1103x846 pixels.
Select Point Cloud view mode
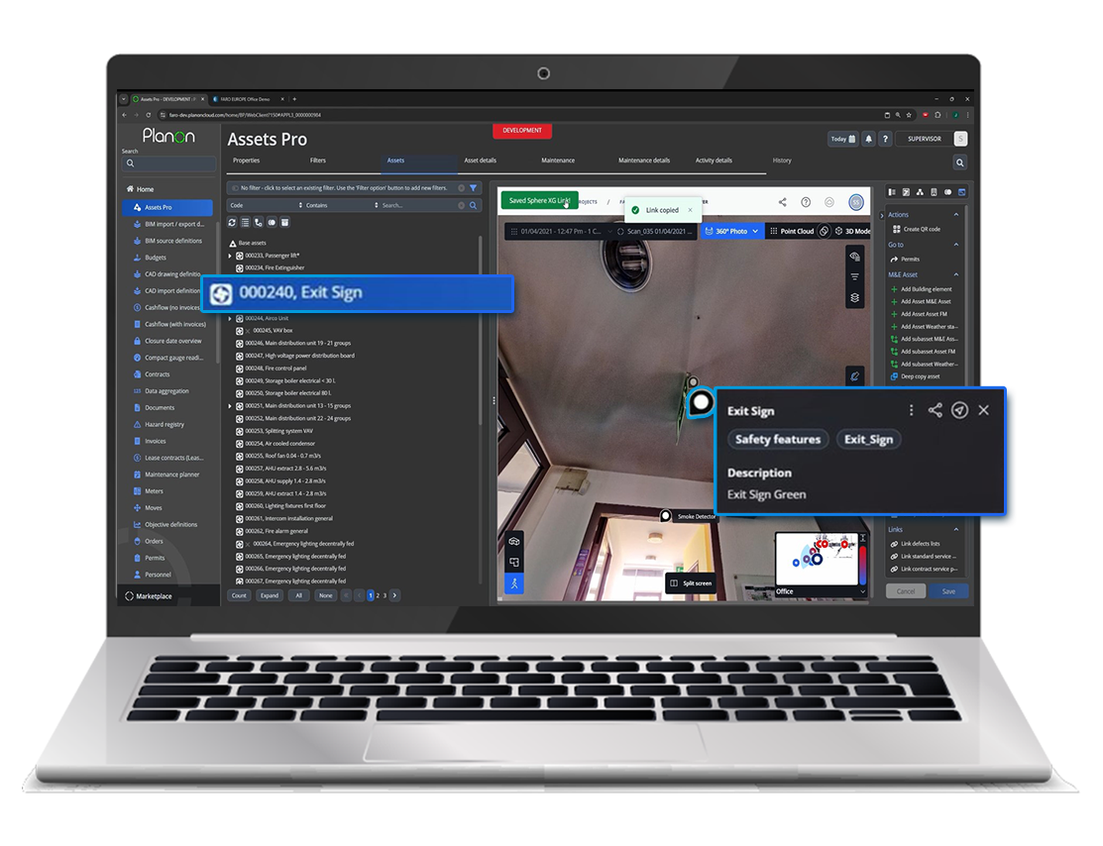(792, 231)
